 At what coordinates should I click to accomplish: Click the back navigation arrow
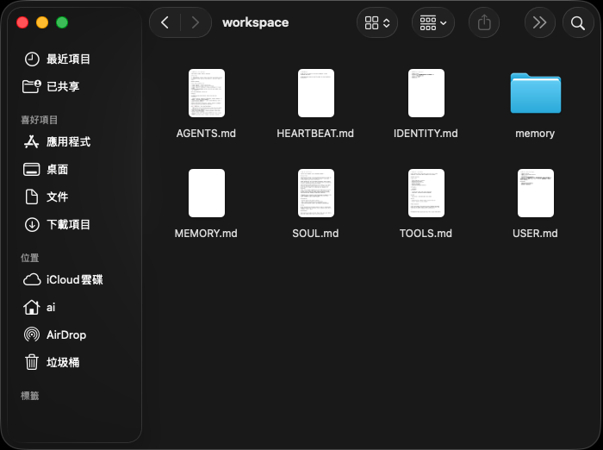tap(165, 22)
